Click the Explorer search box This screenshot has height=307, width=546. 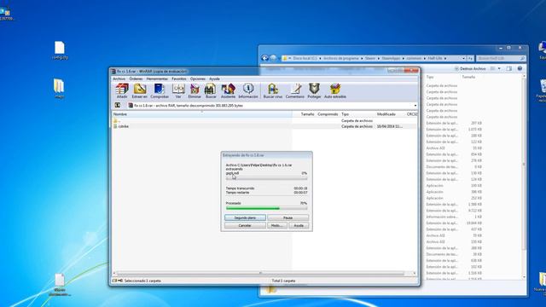tap(501, 58)
